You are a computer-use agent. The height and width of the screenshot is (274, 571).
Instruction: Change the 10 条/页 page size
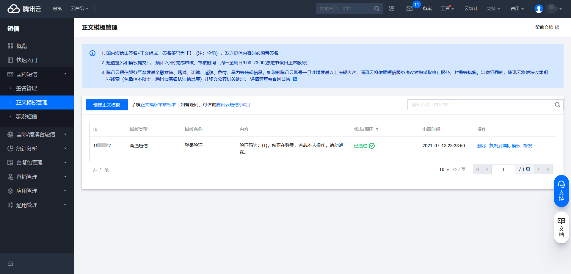pos(444,170)
